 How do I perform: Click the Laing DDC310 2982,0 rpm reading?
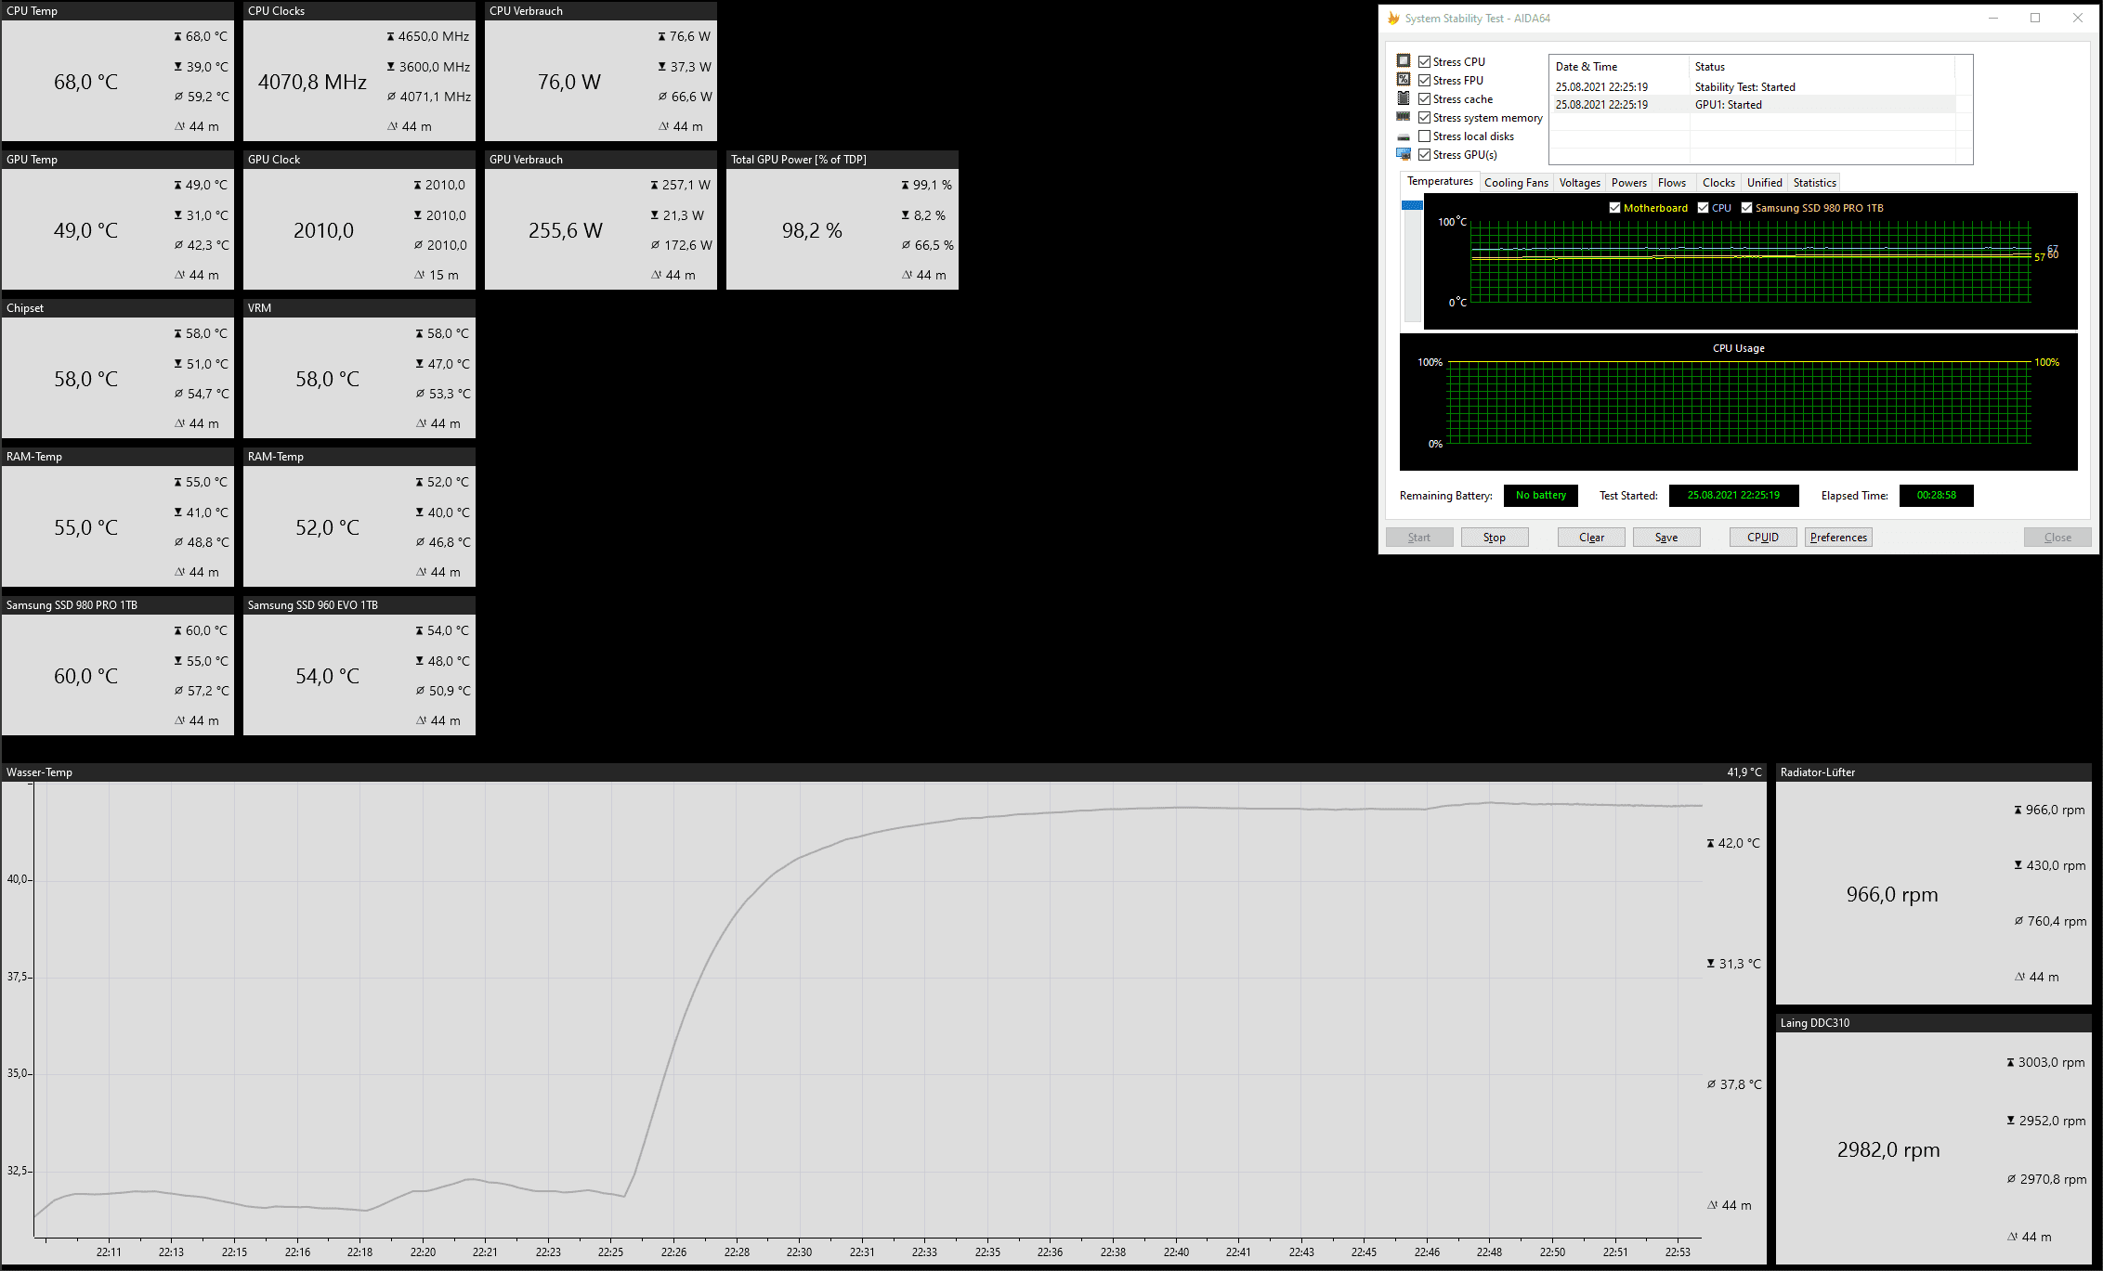click(1888, 1150)
